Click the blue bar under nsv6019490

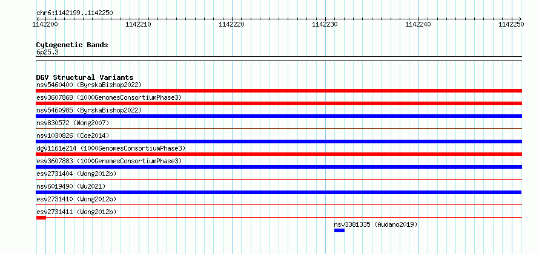click(279, 192)
